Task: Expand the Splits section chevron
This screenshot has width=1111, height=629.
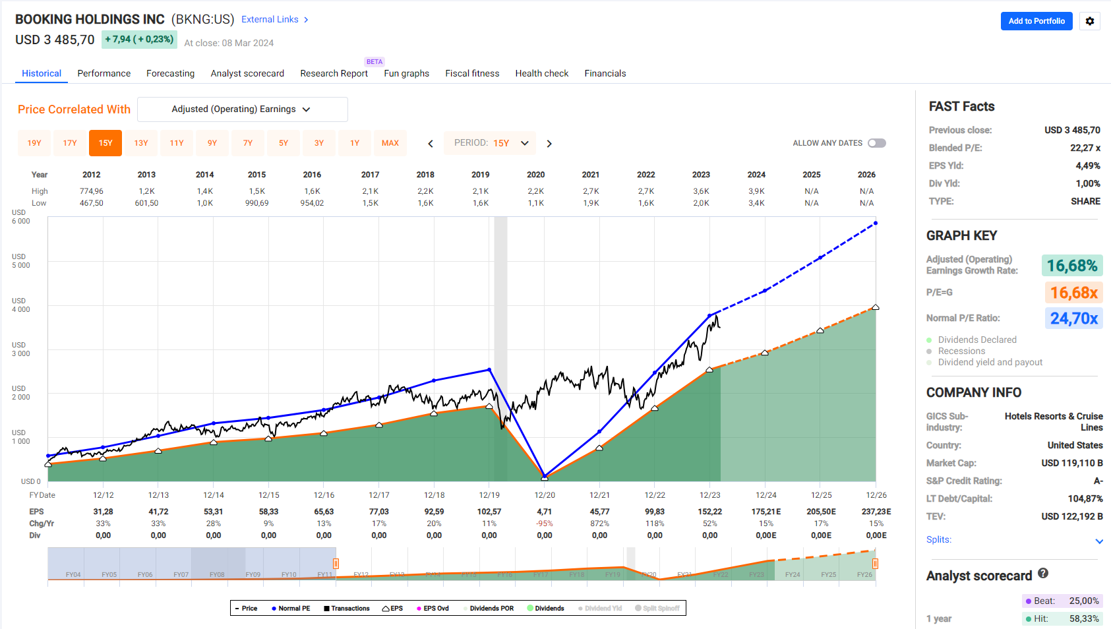Action: 1099,541
